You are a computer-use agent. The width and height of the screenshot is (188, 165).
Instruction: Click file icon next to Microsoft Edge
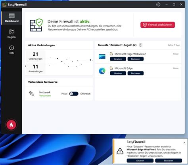[111, 68]
